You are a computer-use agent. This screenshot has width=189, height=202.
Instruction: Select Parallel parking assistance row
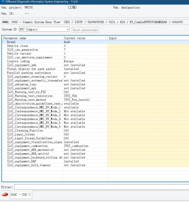96,73
